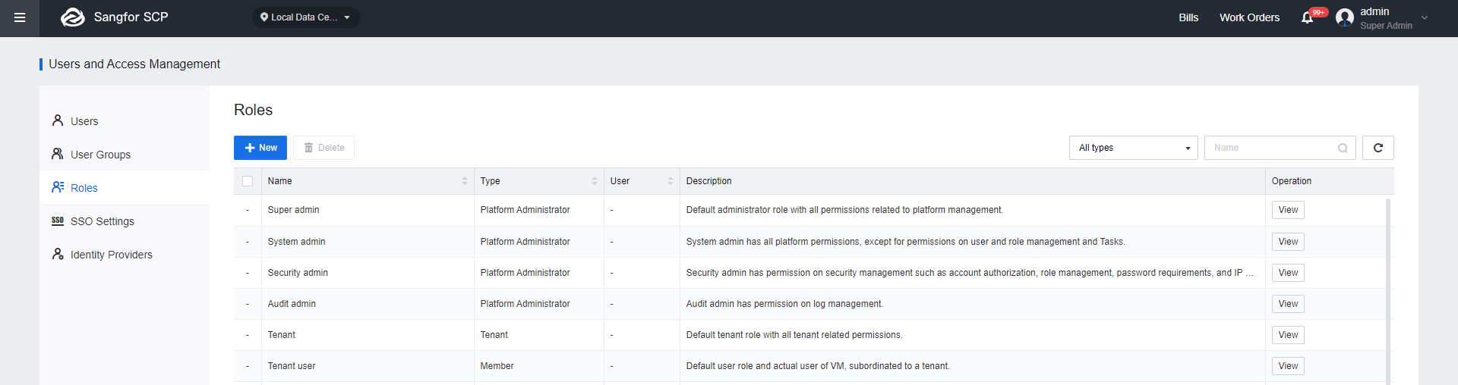Click the table vertical scrollbar

point(1388,292)
